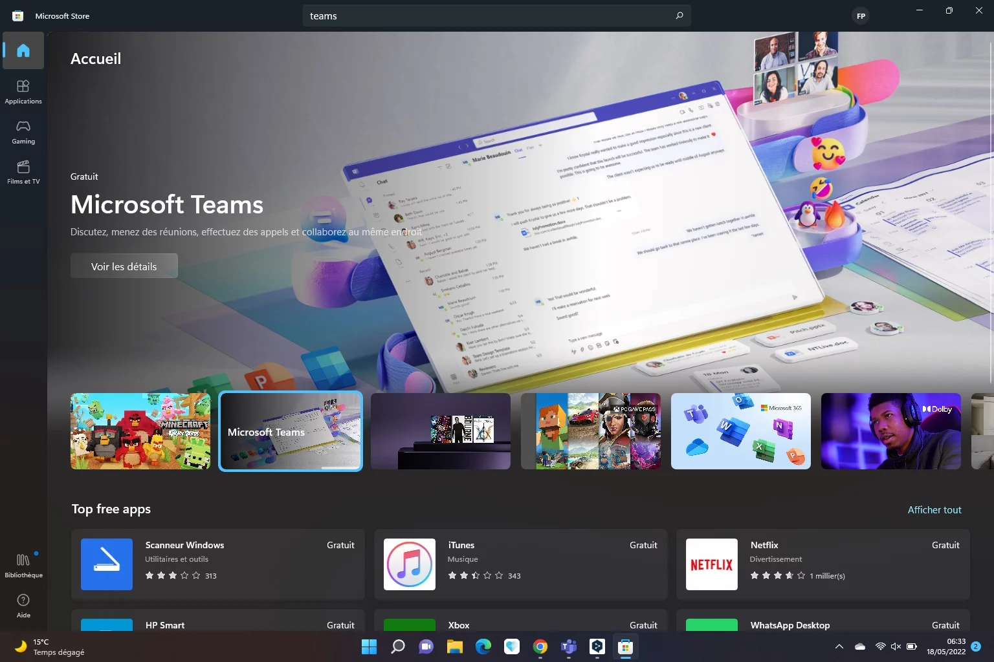Launch Microsoft Edge from taskbar
Viewport: 994px width, 662px height.
tap(483, 646)
